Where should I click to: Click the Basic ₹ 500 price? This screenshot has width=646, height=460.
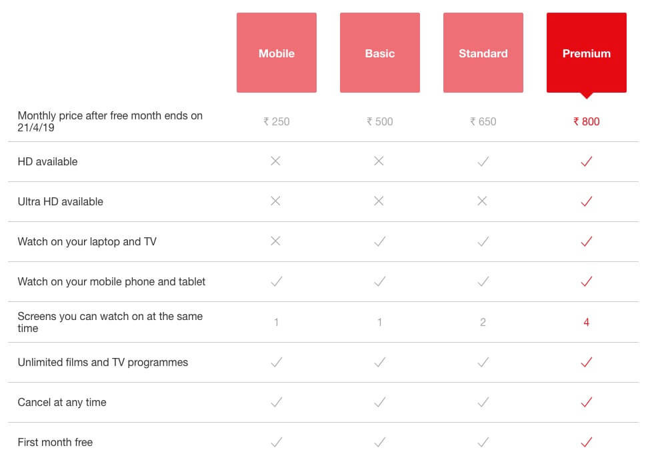click(x=380, y=121)
